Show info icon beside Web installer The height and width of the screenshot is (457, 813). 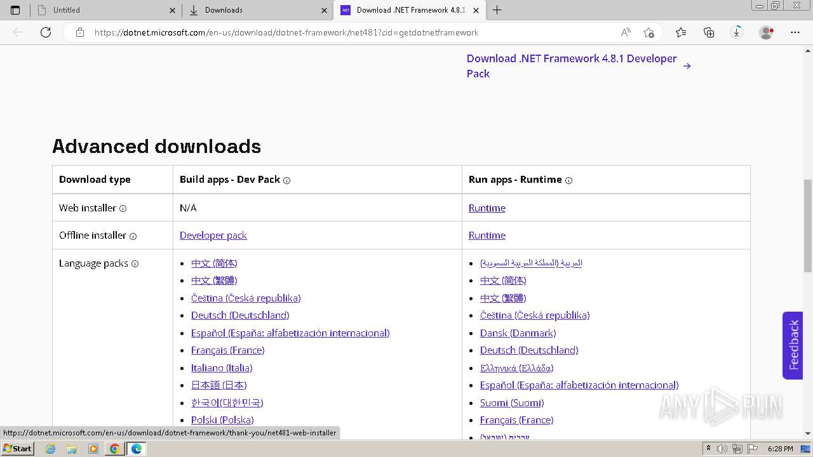123,208
